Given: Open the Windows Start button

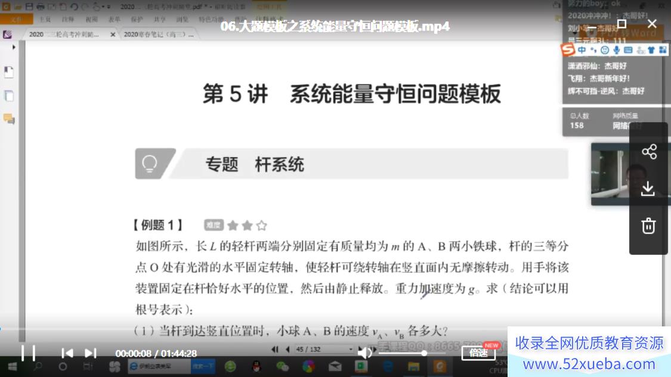Looking at the screenshot, I should pos(13,366).
